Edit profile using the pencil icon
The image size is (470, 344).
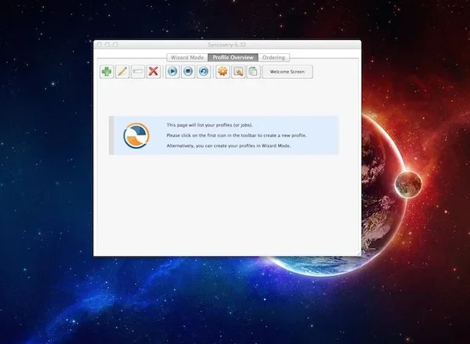(x=122, y=72)
